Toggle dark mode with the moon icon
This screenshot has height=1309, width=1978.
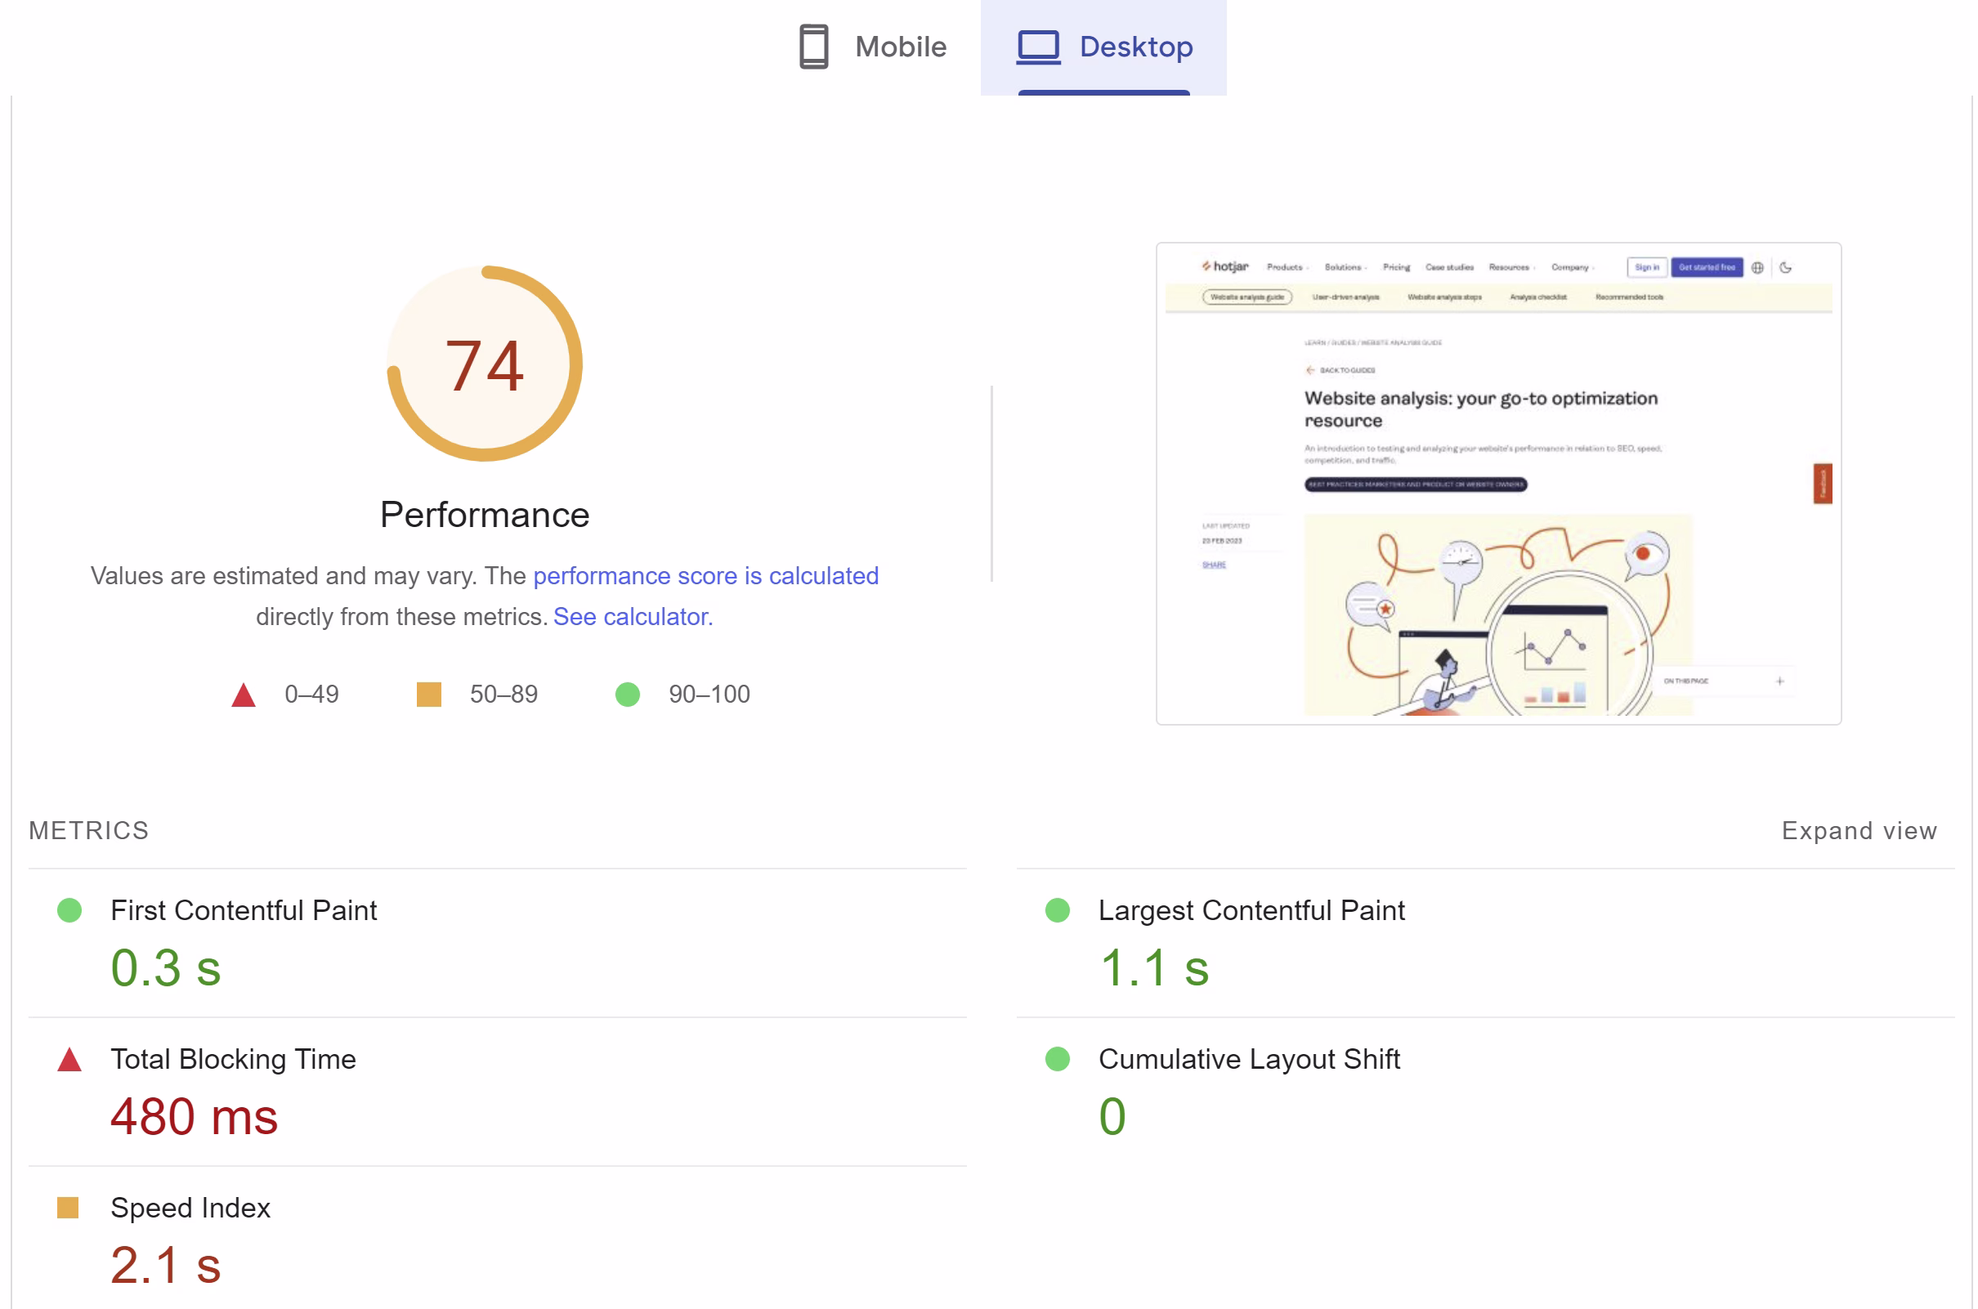point(1786,267)
